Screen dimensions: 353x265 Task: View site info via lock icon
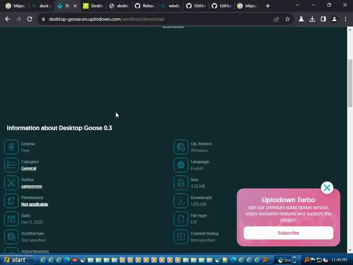(43, 19)
